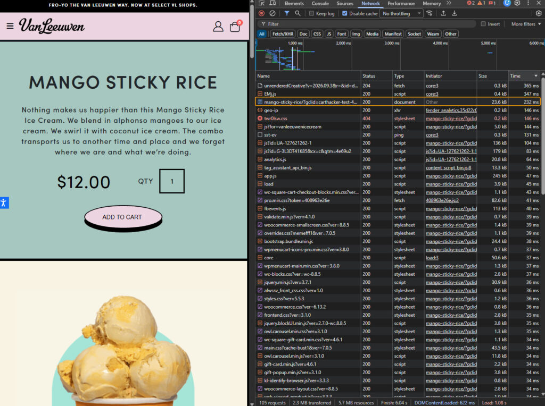545x406 pixels.
Task: Sort by the Type column header
Action: [x=408, y=76]
